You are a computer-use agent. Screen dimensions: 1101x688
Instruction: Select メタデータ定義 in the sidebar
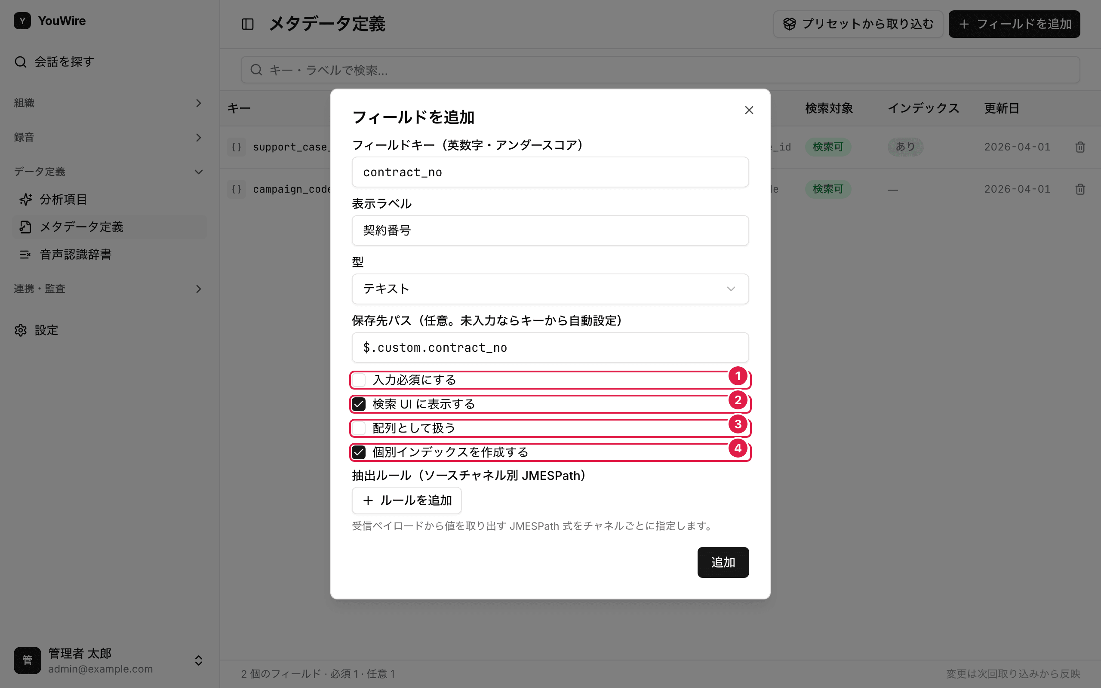109,227
